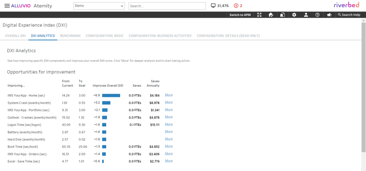
Task: Open More link for System Crash row
Action: click(x=169, y=102)
